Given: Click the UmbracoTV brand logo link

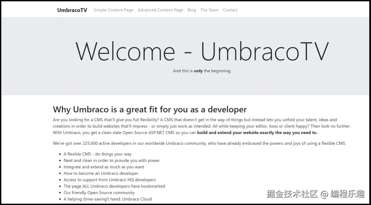Looking at the screenshot, I should 72,10.
